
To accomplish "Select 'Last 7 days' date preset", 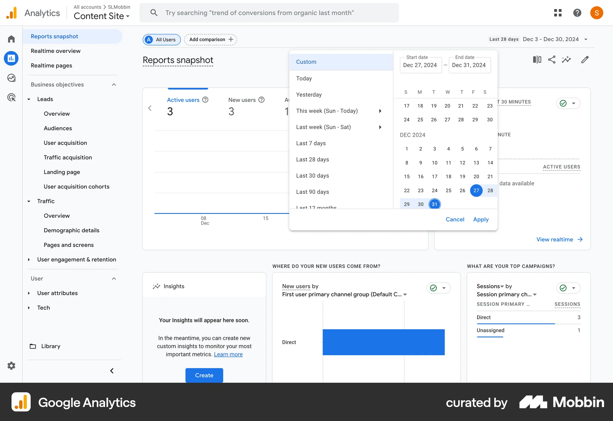I will coord(311,143).
